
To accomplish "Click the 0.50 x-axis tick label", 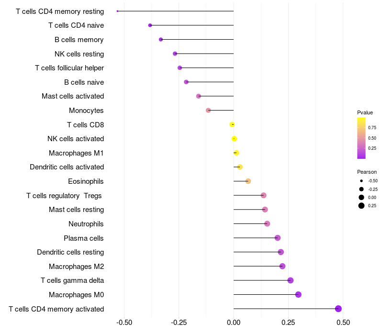I will 343,322.
